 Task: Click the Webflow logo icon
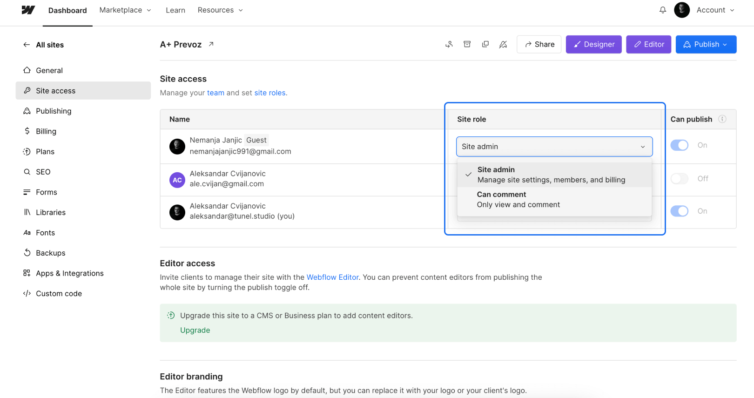(28, 10)
